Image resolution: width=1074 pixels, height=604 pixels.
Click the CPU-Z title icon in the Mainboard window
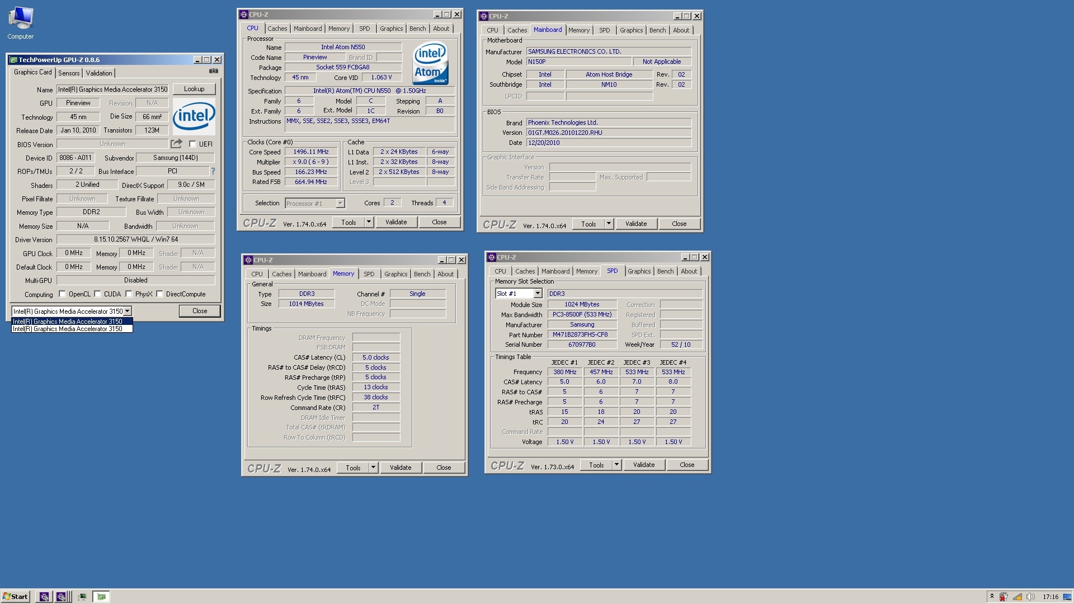coord(484,16)
